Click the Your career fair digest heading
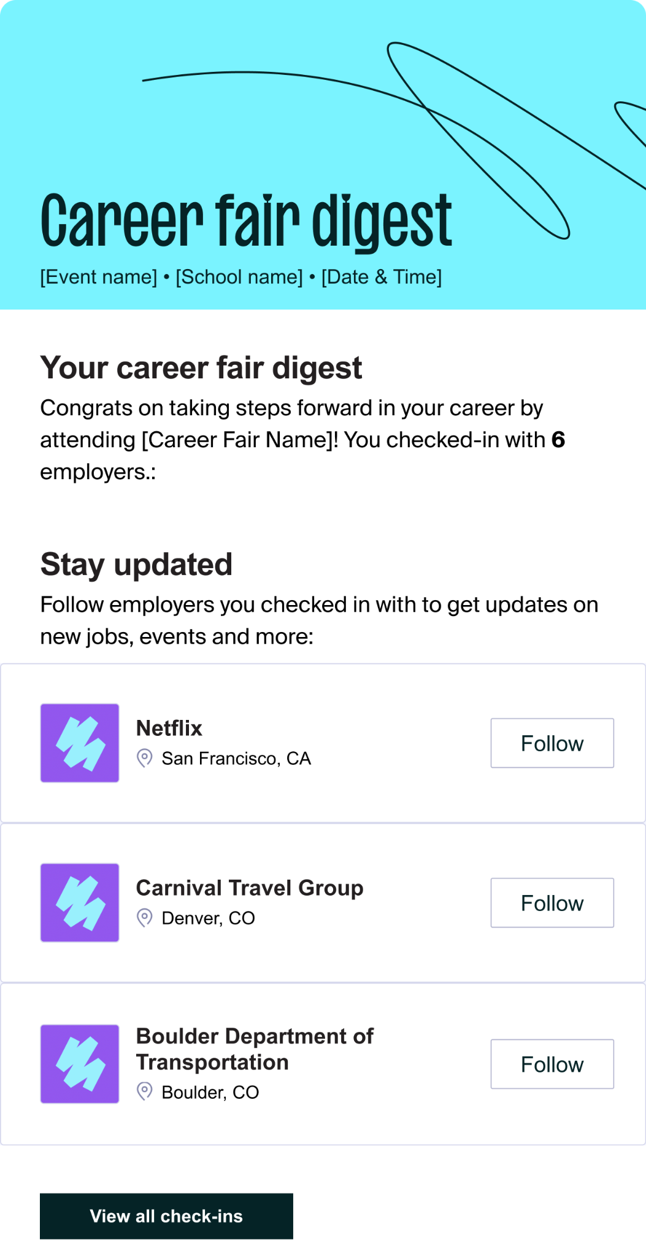The image size is (646, 1258). pyautogui.click(x=201, y=368)
